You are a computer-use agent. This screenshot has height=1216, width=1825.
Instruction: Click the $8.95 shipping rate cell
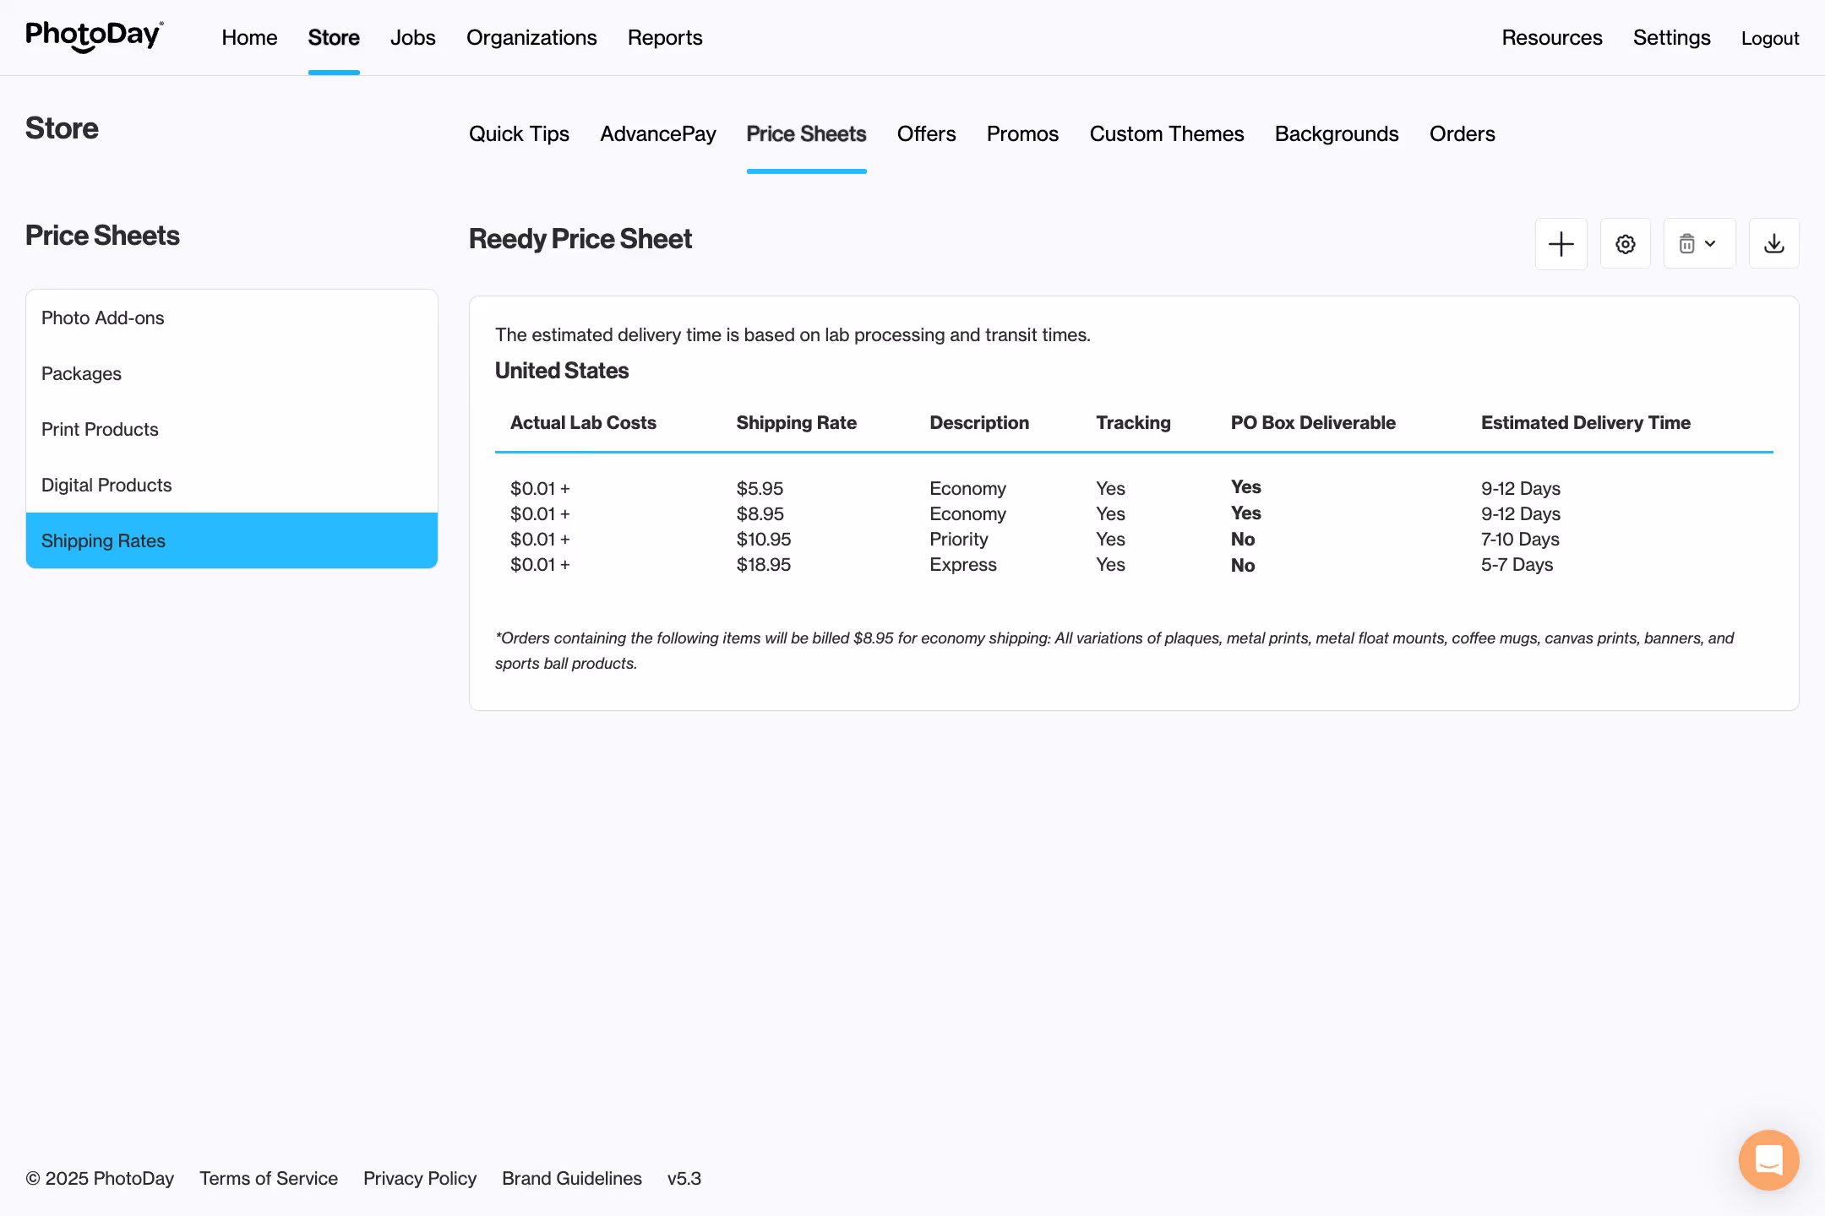(760, 513)
